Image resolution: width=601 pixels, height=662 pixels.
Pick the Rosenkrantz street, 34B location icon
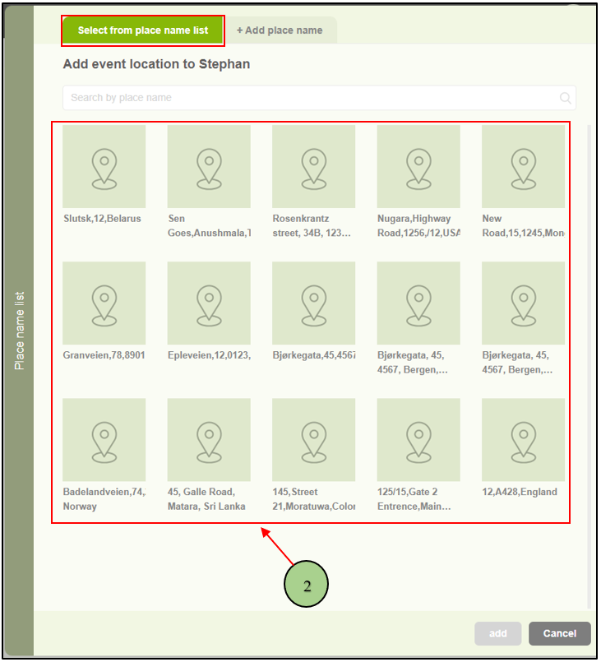pos(313,166)
